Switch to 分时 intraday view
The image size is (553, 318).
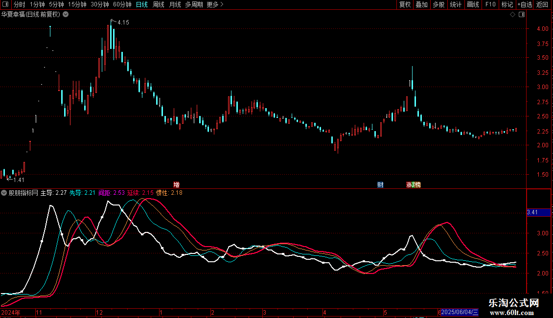click(20, 4)
